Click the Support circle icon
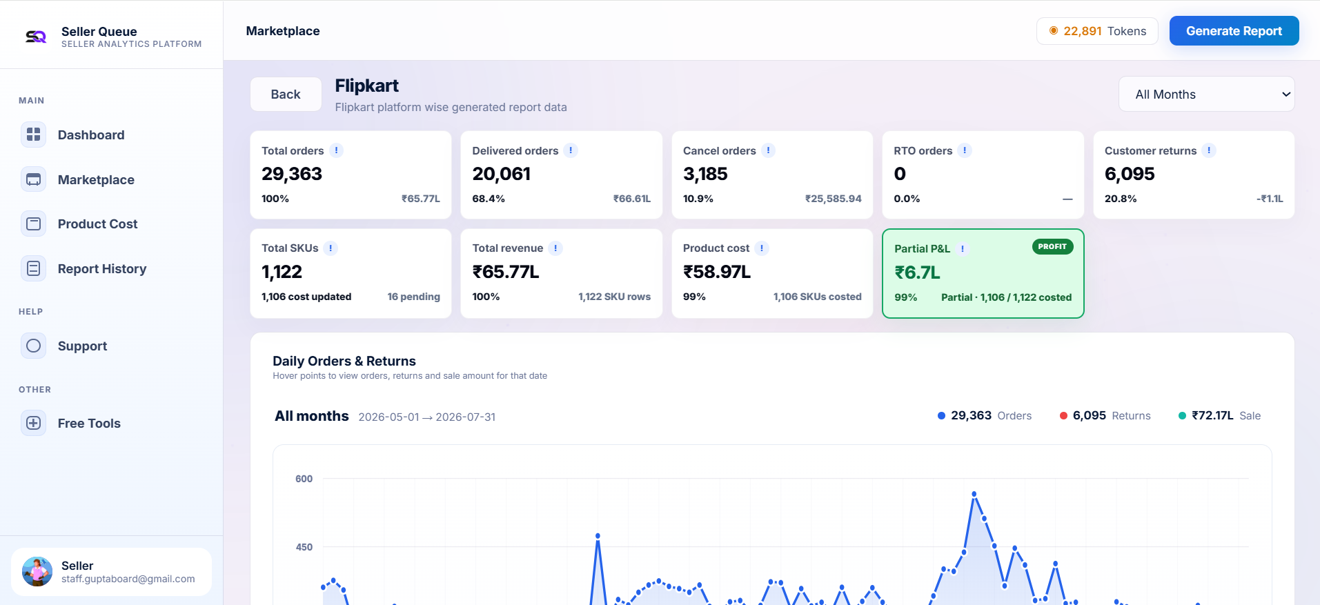The image size is (1320, 605). point(33,346)
